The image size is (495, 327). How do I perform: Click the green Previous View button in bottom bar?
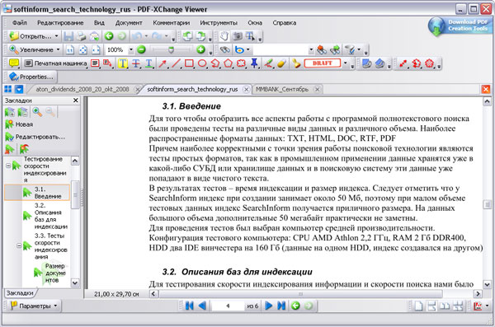coord(295,306)
